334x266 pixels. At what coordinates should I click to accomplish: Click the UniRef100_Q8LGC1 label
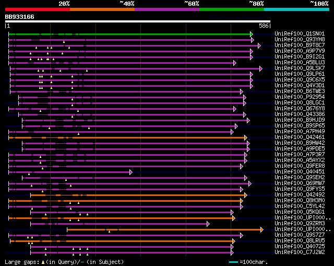[300, 103]
